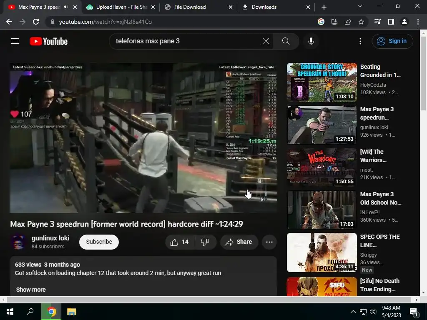Switch to Downloads tab

click(x=275, y=7)
